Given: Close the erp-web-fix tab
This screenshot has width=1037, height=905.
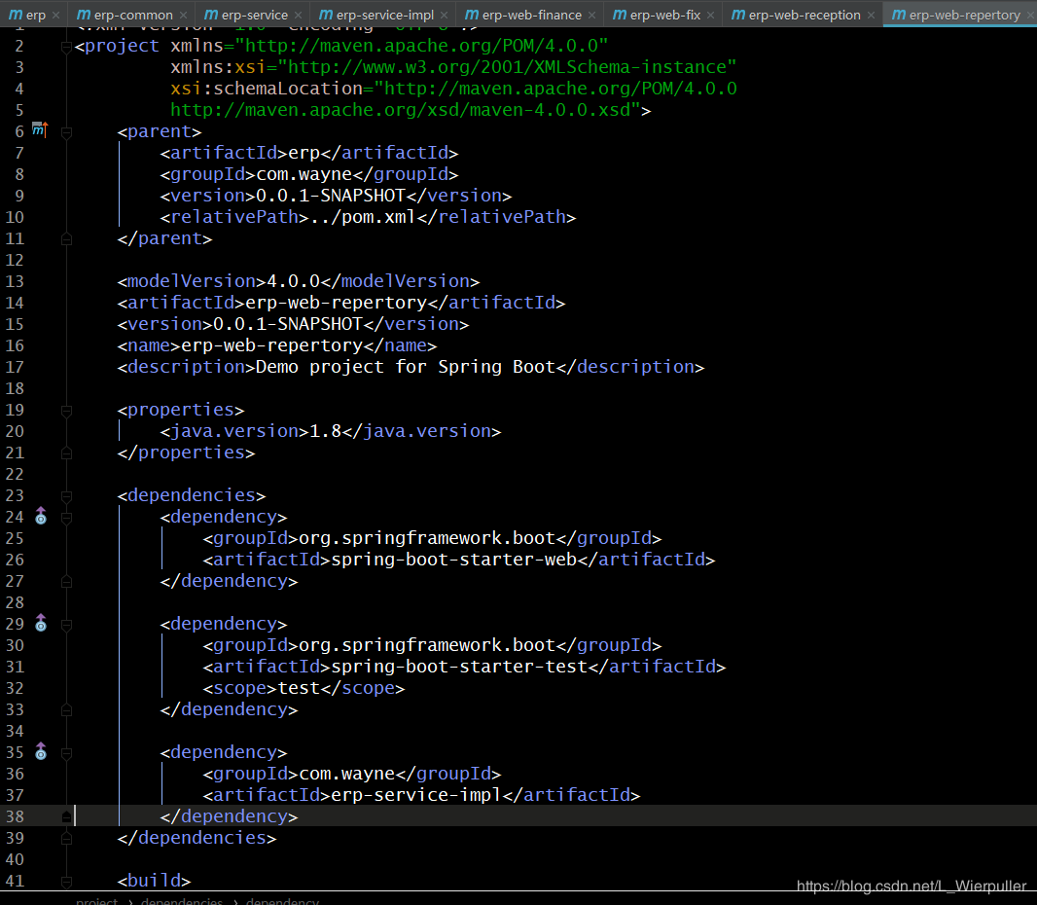Looking at the screenshot, I should click(x=710, y=16).
